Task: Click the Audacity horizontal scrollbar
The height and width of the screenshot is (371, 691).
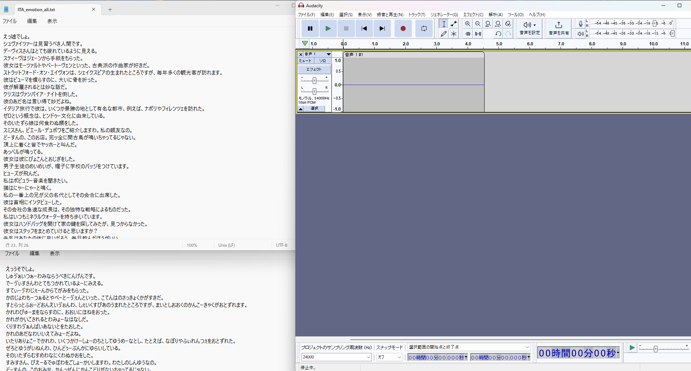Action: coord(520,340)
